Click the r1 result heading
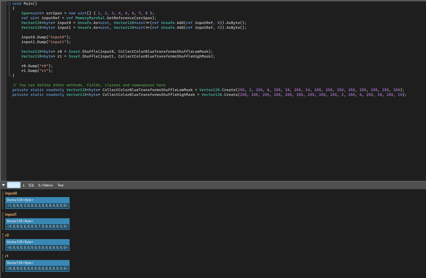Viewport: 426px width, 278px height. point(7,256)
